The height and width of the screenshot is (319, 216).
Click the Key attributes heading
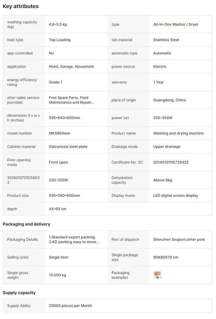21,6
